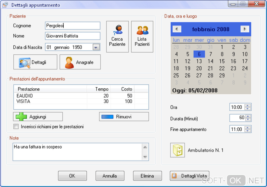Image resolution: width=267 pixels, height=187 pixels.
Task: Click the window title bar app icon
Action: pyautogui.click(x=5, y=5)
